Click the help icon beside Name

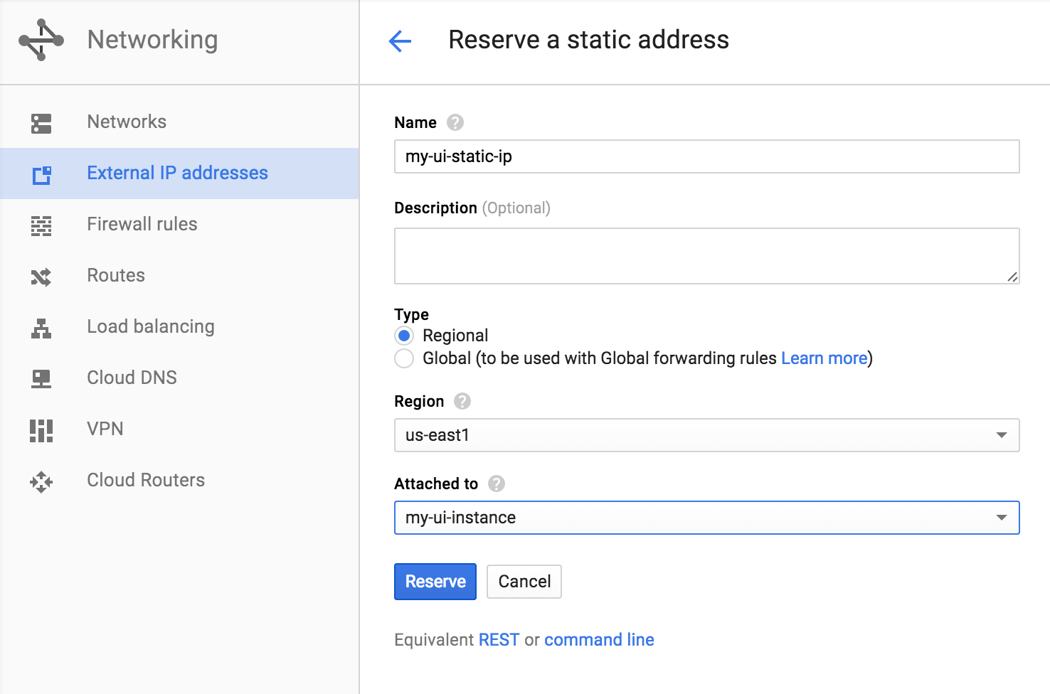455,122
